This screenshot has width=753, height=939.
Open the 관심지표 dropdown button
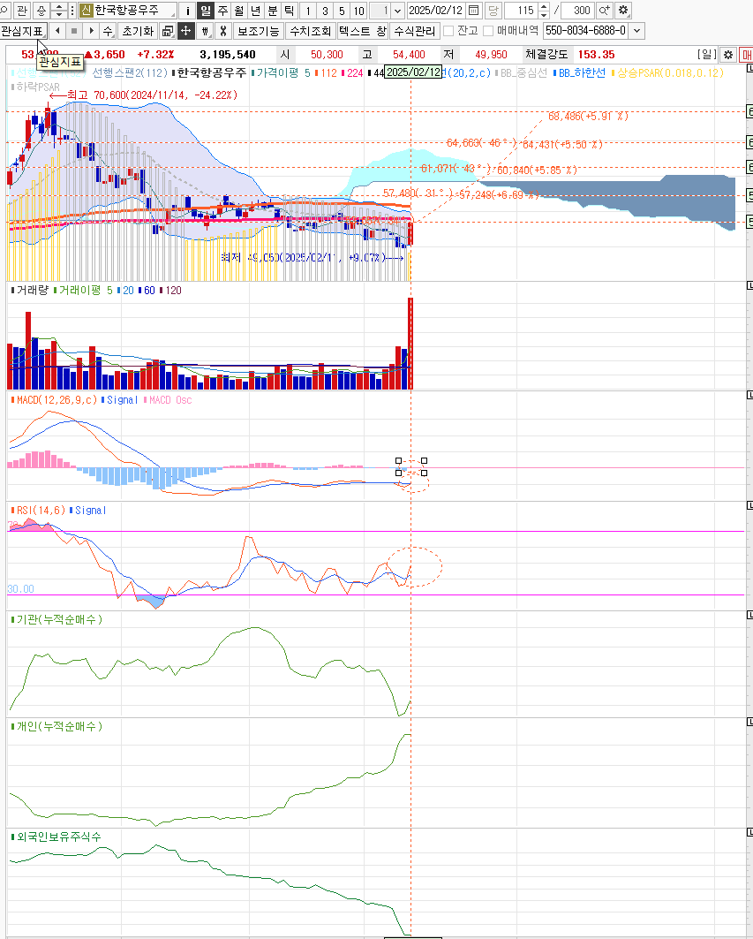click(x=22, y=31)
